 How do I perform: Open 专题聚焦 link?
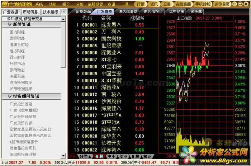(17, 76)
